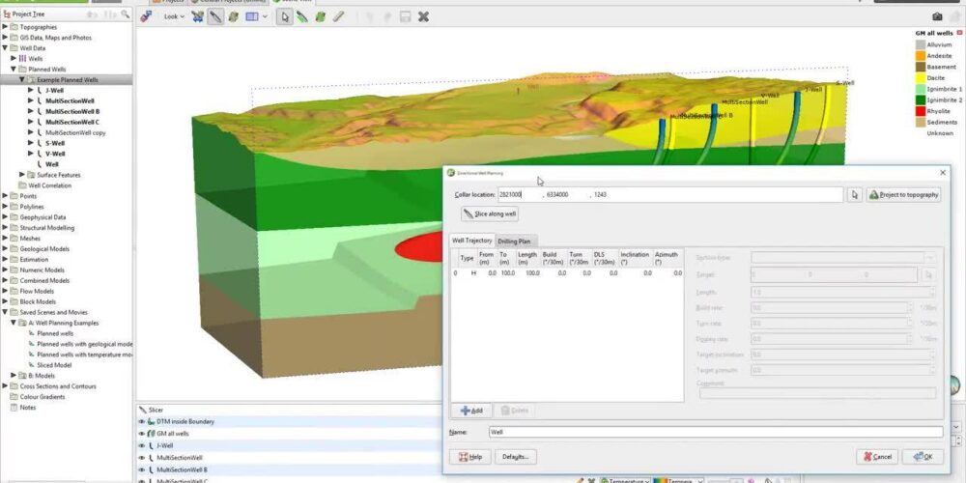Select S-Well in project tree

pyautogui.click(x=55, y=143)
